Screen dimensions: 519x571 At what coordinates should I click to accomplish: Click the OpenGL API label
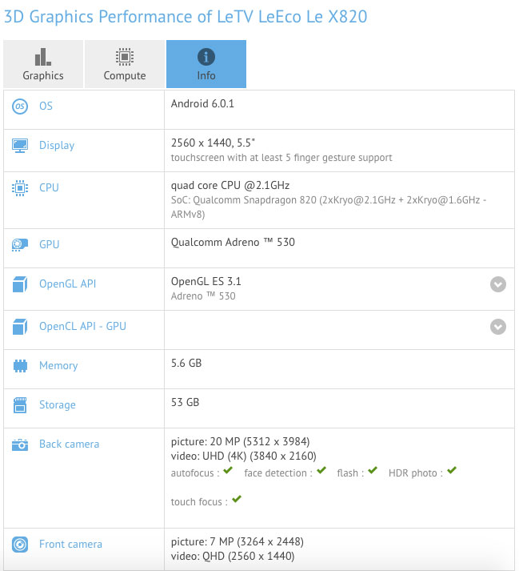[68, 283]
